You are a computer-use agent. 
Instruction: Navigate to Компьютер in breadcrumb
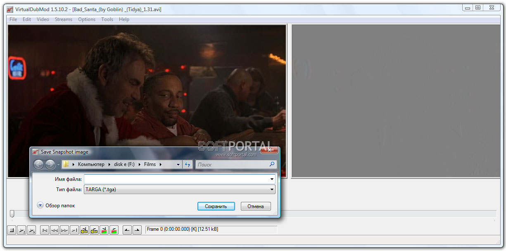point(91,164)
